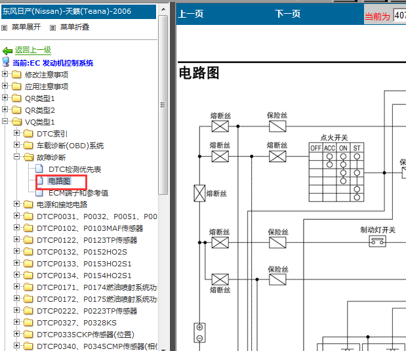This screenshot has height=351, width=406.
Task: Click the folder icon of QR类型1
Action: coord(16,98)
